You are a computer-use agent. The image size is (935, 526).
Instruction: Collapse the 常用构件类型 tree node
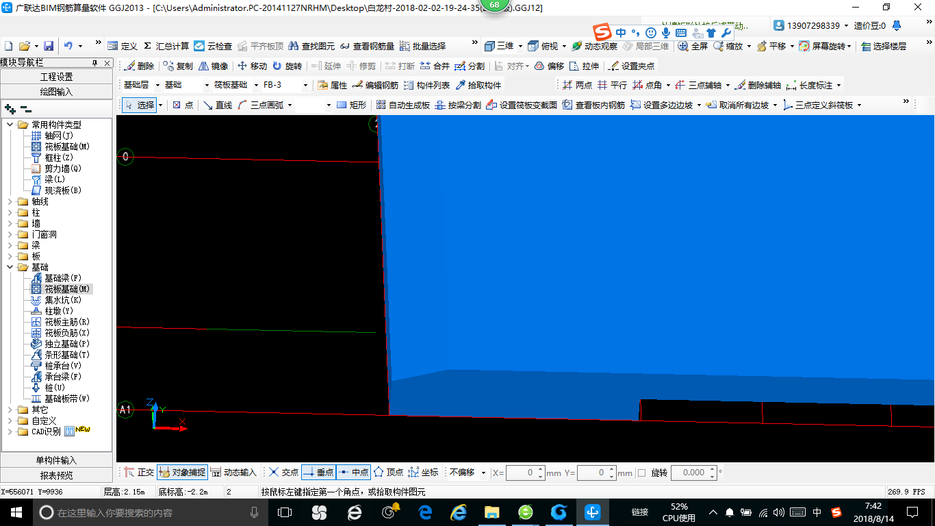pyautogui.click(x=10, y=125)
